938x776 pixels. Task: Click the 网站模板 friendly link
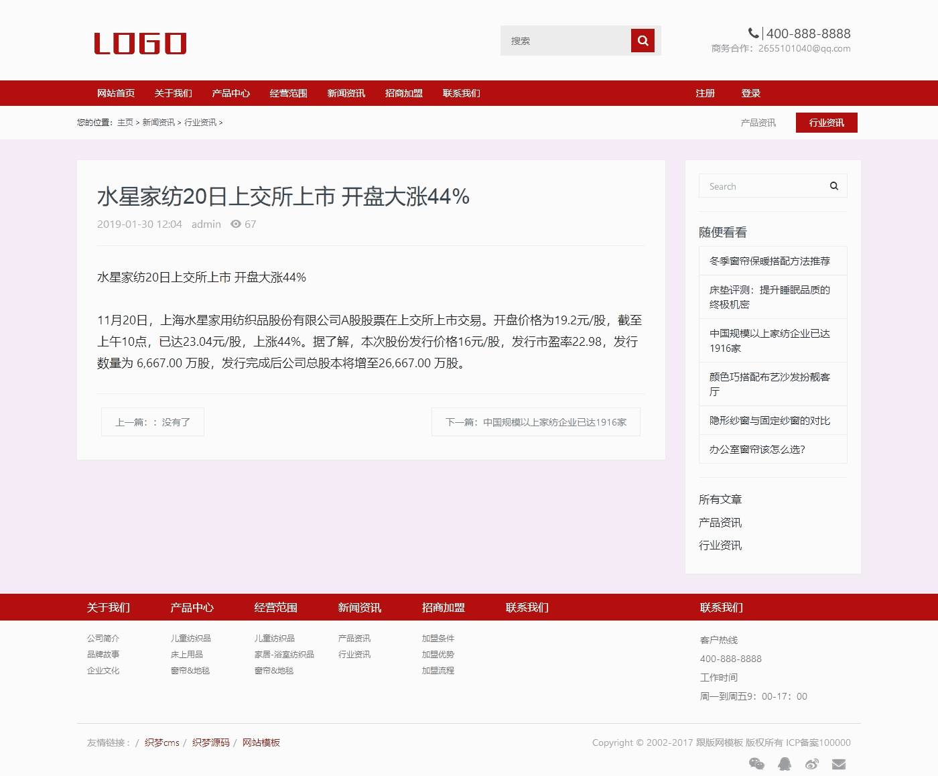coord(261,742)
